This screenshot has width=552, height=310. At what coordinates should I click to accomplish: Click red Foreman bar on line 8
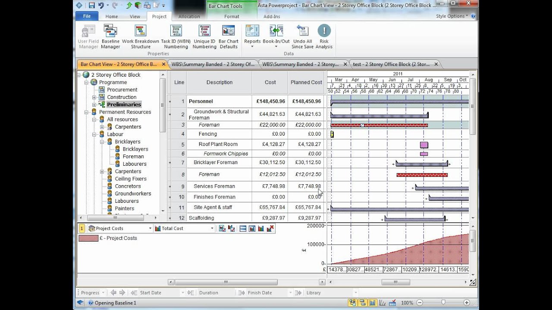click(422, 175)
